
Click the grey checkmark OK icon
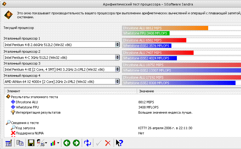click(98, 143)
